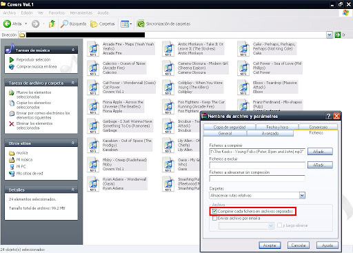The image size is (353, 253).
Task: Click the Aceptar button
Action: pyautogui.click(x=270, y=245)
